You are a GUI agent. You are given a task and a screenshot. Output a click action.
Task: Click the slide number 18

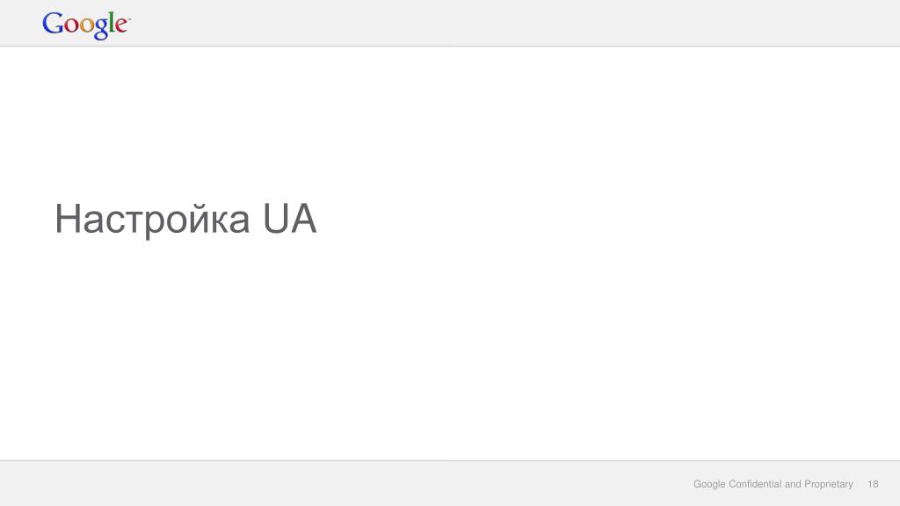click(x=873, y=484)
